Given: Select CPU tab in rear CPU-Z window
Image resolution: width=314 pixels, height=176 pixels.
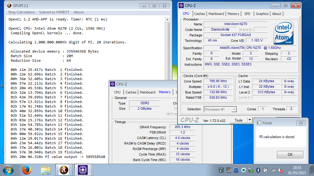Looking at the screenshot, I should 117,92.
